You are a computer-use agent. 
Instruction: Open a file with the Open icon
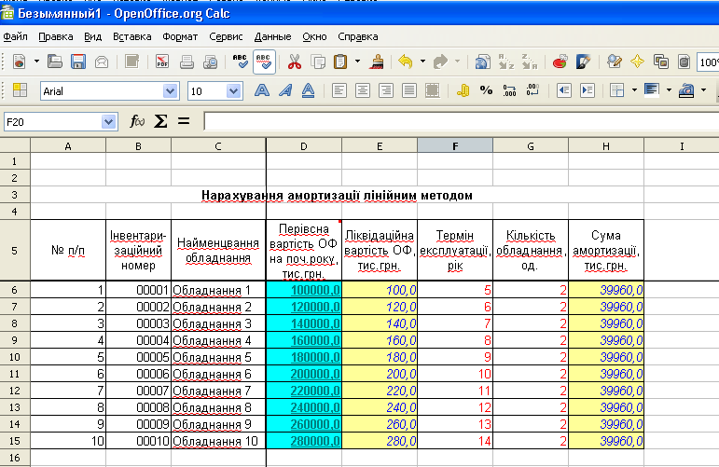[x=55, y=62]
